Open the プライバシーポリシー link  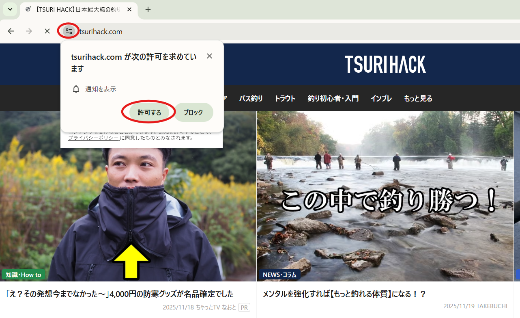click(94, 138)
